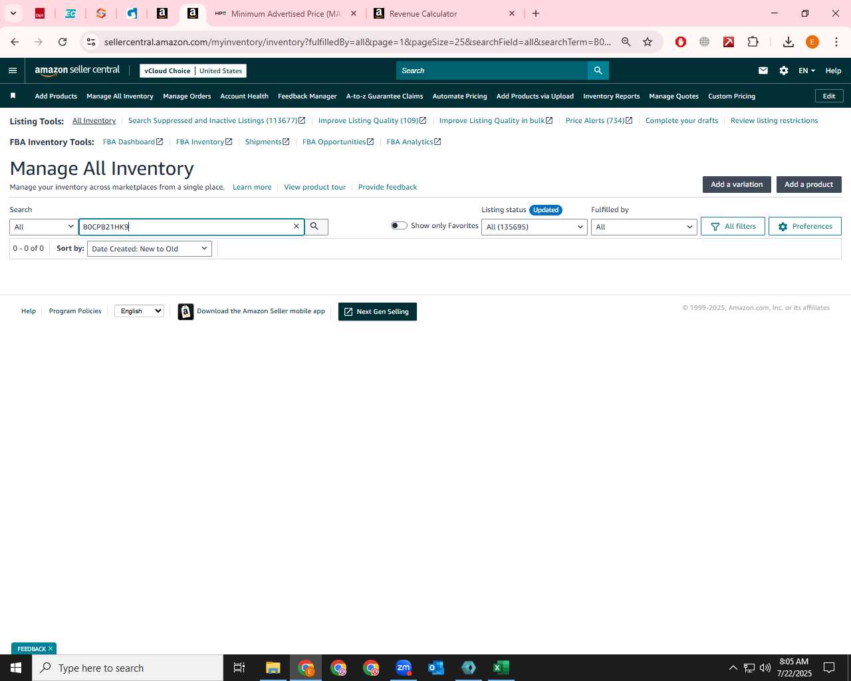Viewport: 851px width, 681px height.
Task: Open the English language selector in footer
Action: click(x=139, y=311)
